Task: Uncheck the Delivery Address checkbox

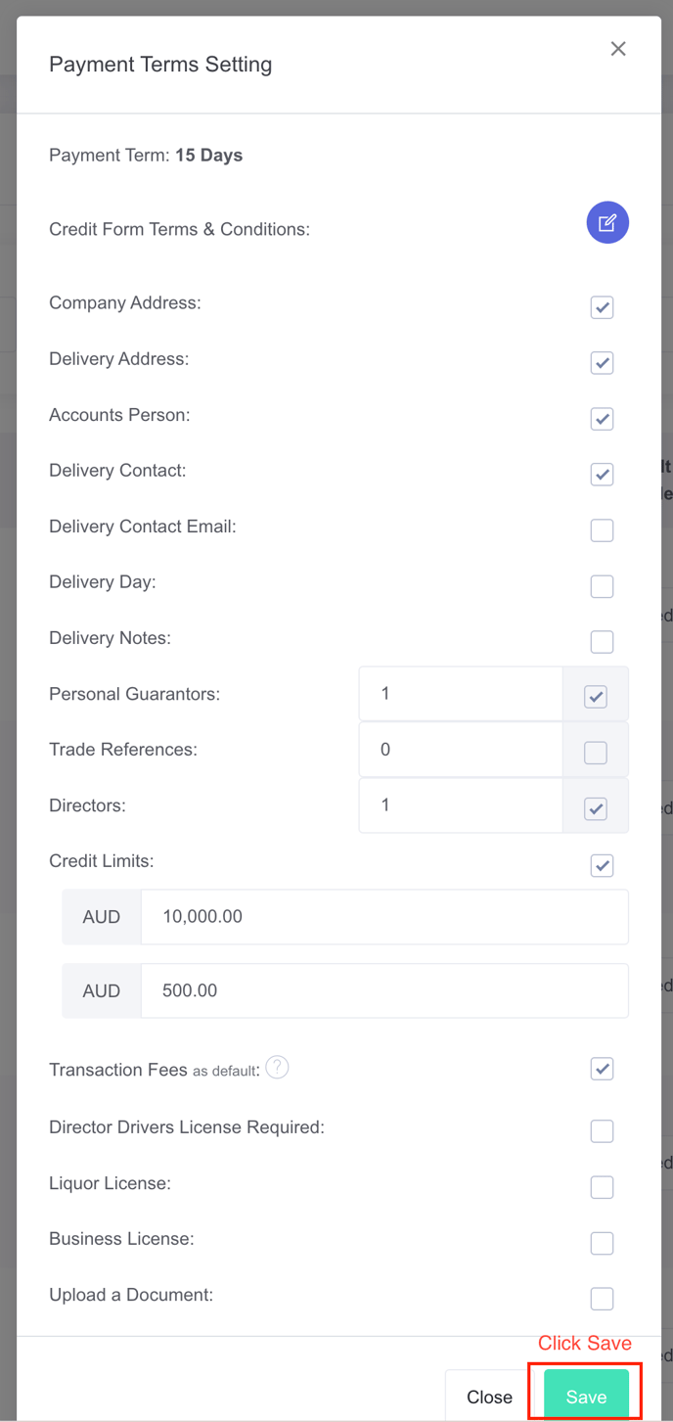Action: click(602, 363)
